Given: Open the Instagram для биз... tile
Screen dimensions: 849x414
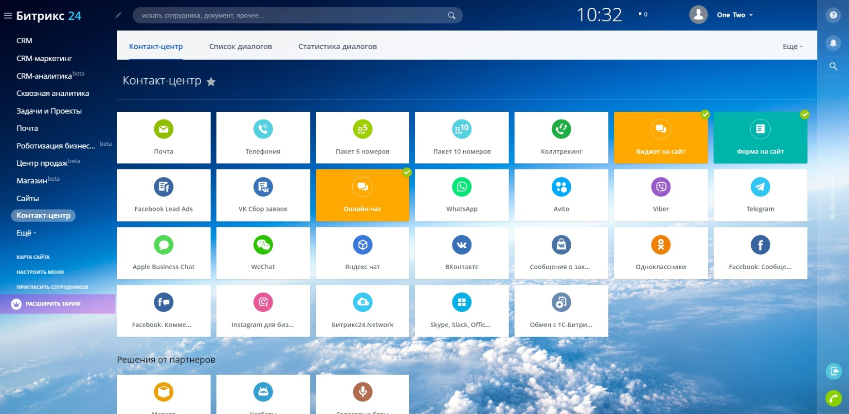Looking at the screenshot, I should (x=263, y=311).
